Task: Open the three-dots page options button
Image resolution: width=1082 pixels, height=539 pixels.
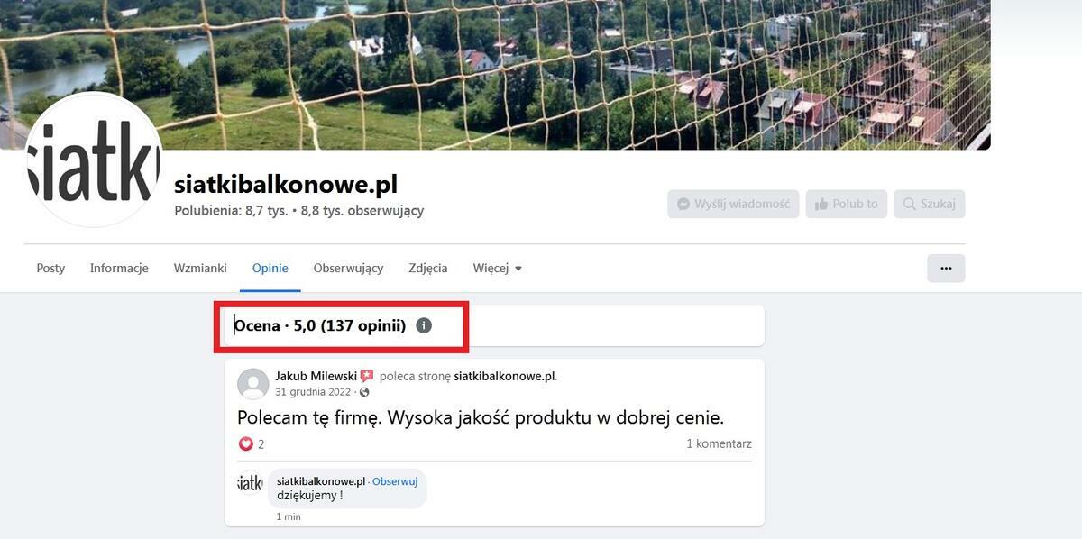Action: (x=946, y=268)
